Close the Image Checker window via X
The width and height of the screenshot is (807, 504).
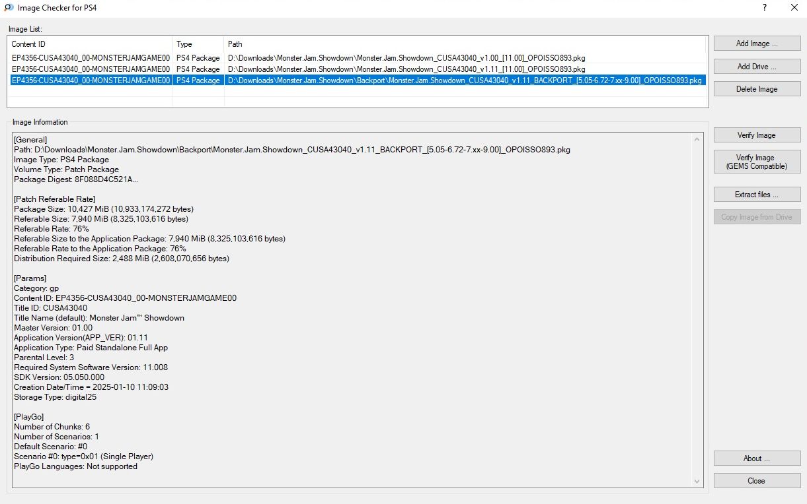[x=794, y=8]
